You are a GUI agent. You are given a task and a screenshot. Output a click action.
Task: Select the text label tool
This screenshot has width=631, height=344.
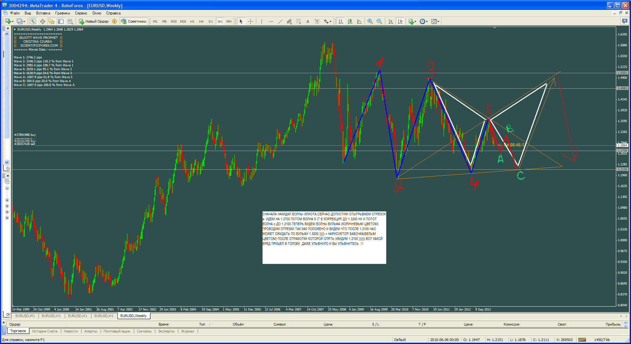click(308, 21)
